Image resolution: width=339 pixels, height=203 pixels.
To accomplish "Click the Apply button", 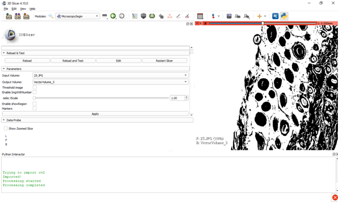I will click(96, 114).
